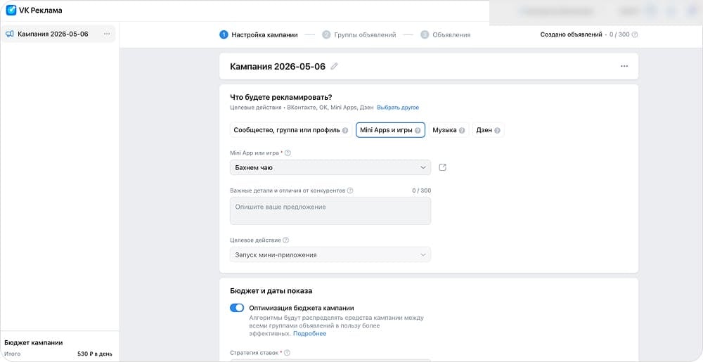Click the step 1 circle for Настройка кампании
Viewport: 703px width, 362px height.
(x=224, y=34)
